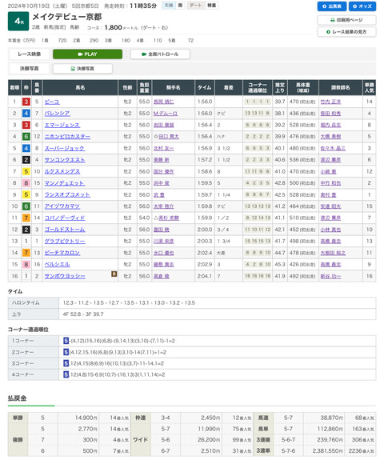Open horse link エマージェンス
Image resolution: width=384 pixels, height=460 pixels.
pyautogui.click(x=62, y=125)
